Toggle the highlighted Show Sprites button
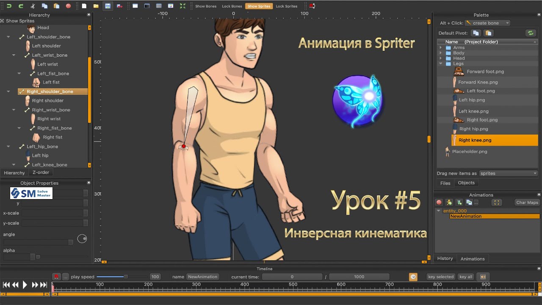 point(259,6)
